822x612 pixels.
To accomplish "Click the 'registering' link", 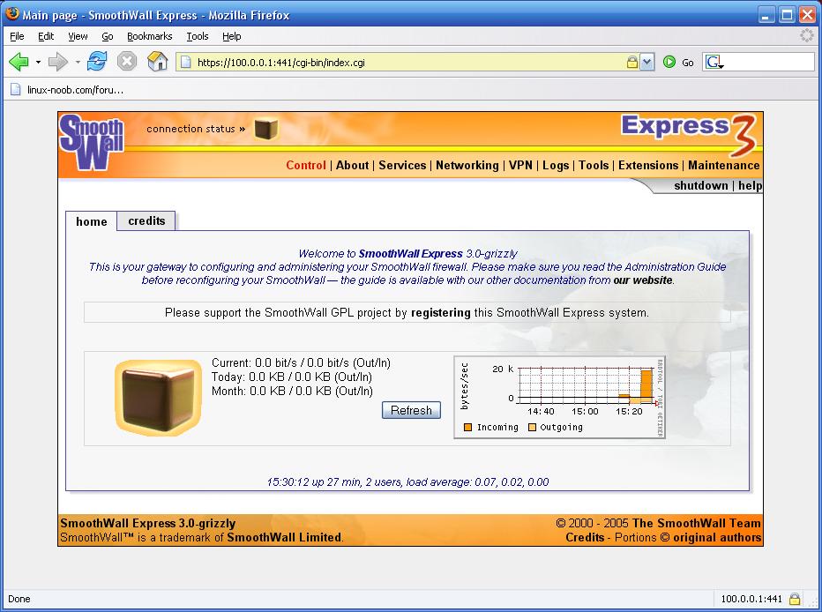I will [440, 313].
